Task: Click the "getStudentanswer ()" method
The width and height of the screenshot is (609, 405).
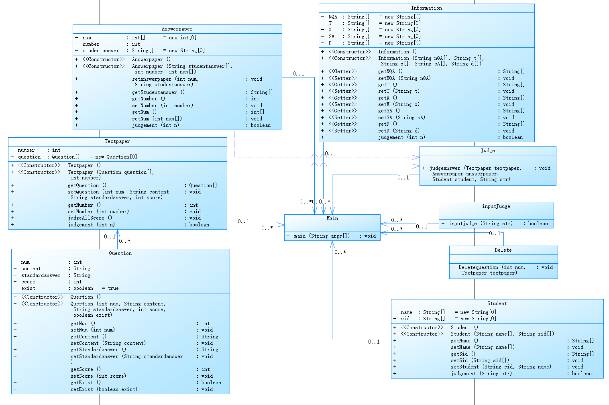Action: pos(158,92)
